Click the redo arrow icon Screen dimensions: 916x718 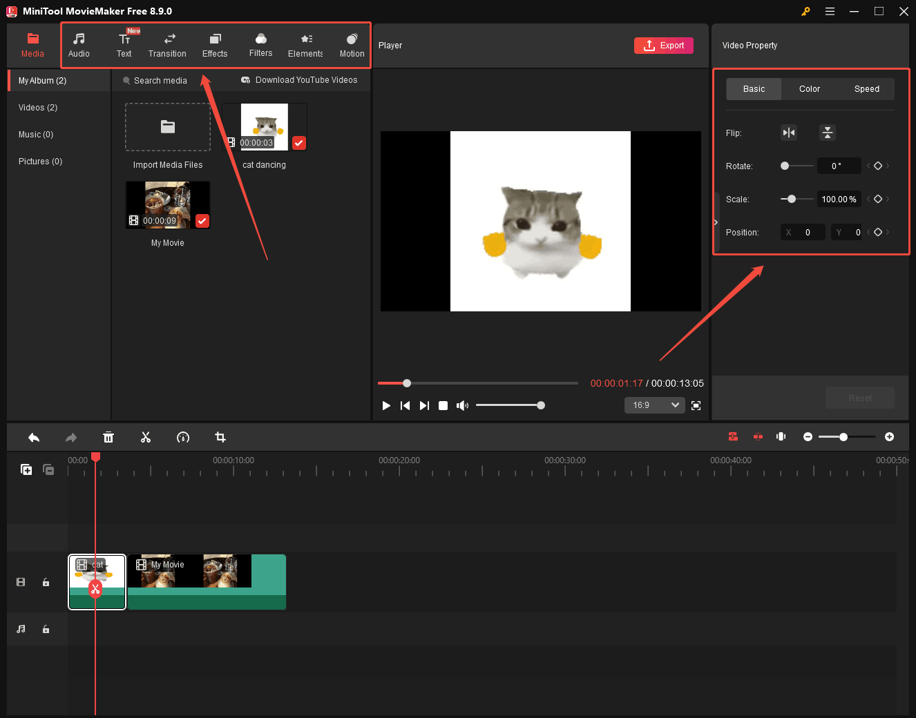coord(71,437)
